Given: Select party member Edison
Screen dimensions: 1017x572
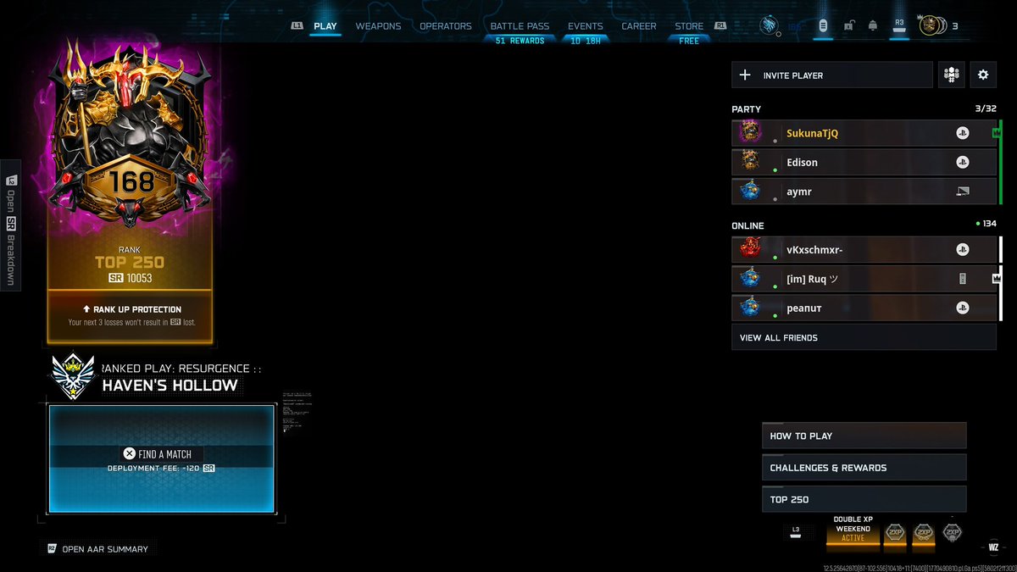Looking at the screenshot, I should click(x=864, y=162).
